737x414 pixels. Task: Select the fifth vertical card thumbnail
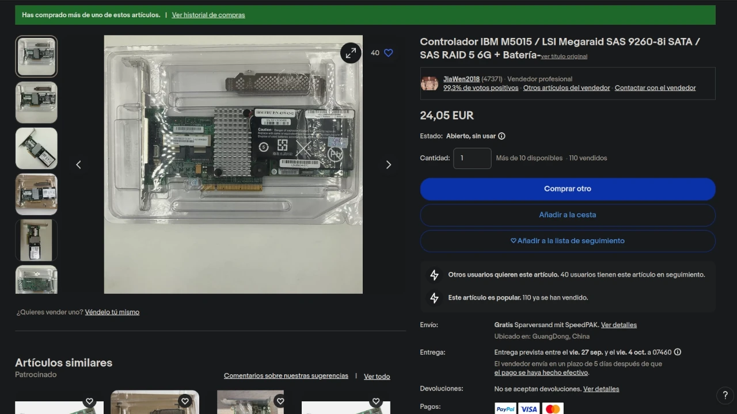(36, 240)
